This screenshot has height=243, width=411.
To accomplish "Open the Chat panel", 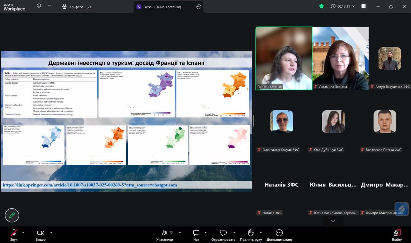I will coord(196,233).
